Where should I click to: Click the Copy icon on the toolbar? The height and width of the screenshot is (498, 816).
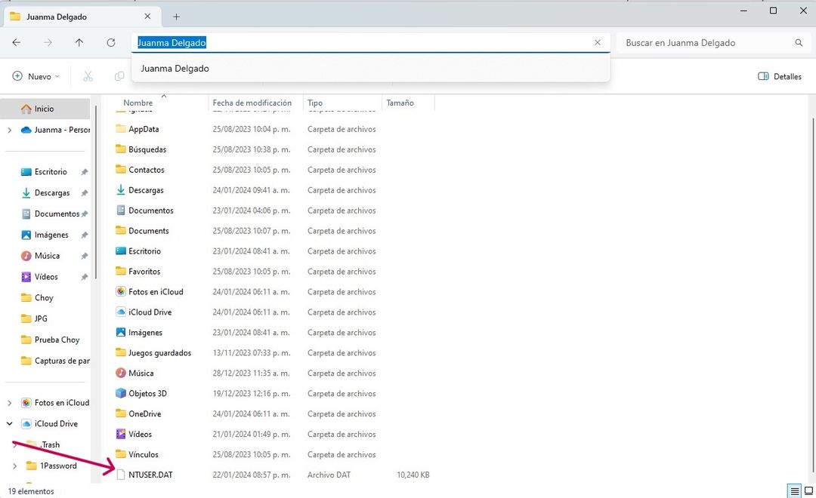119,76
